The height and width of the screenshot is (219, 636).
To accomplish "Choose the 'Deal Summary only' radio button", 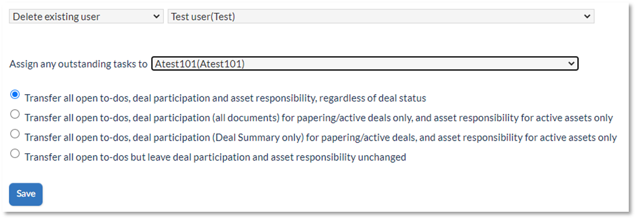I will coord(15,133).
